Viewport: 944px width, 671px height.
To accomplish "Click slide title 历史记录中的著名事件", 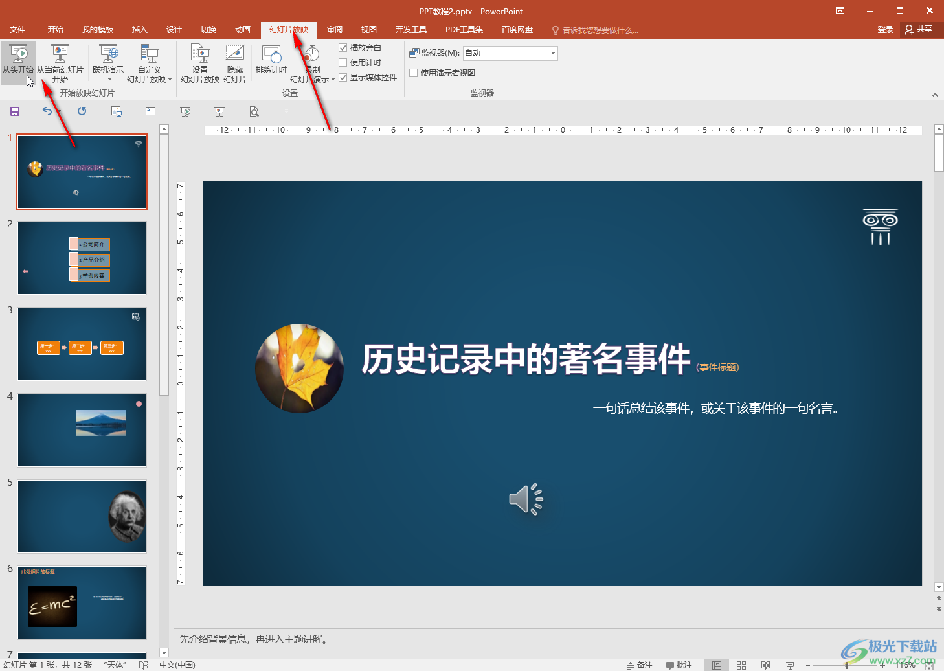I will (526, 359).
